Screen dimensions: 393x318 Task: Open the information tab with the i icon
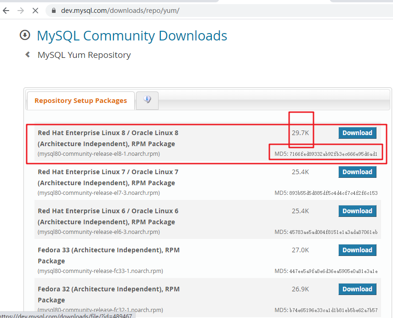tap(148, 101)
